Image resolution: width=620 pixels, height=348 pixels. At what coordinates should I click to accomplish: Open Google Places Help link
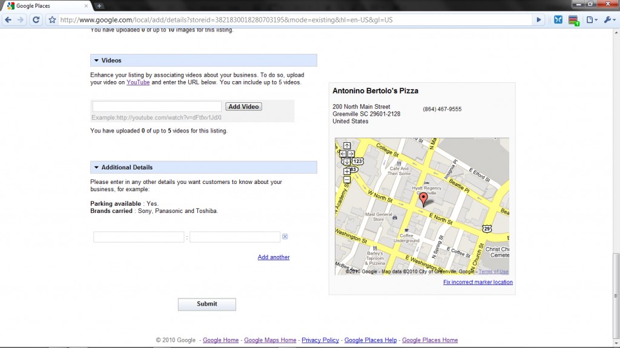371,340
